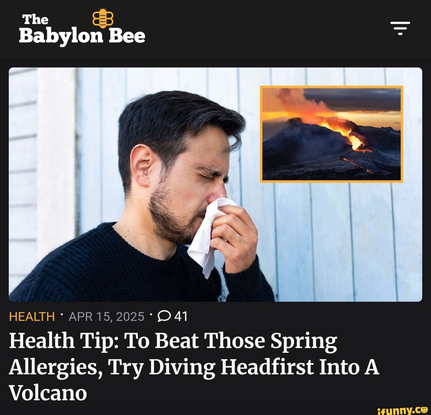Click the comment speech bubble icon
This screenshot has height=415, width=431.
(x=164, y=316)
